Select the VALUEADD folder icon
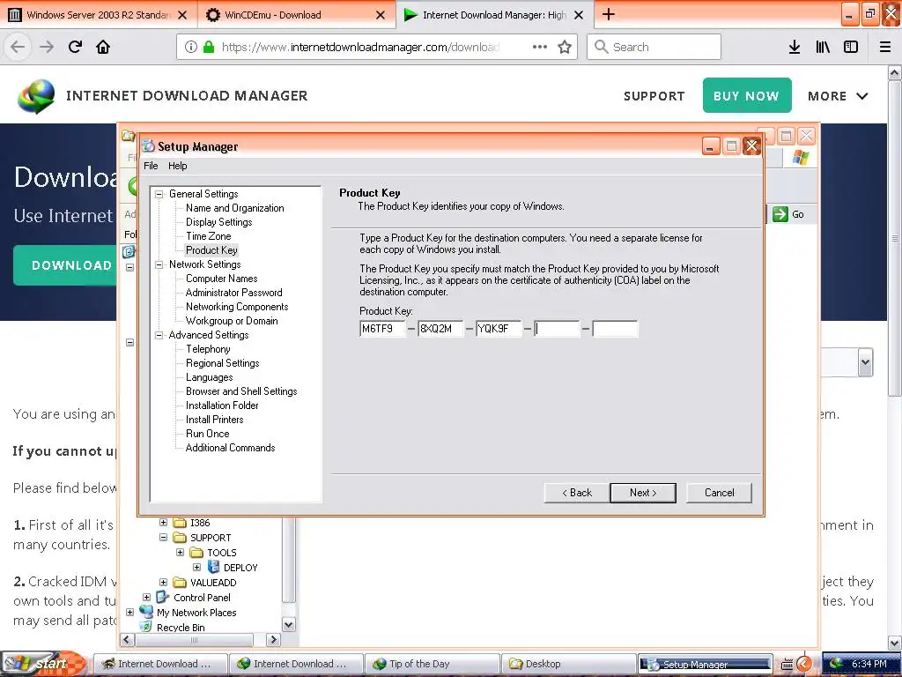The image size is (902, 677). pos(180,583)
